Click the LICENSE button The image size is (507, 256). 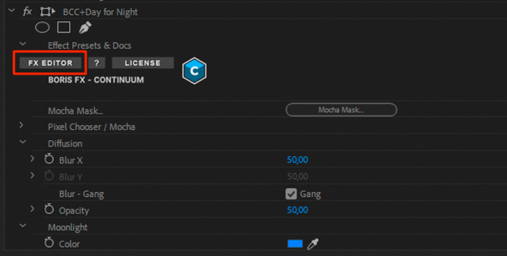pyautogui.click(x=143, y=63)
